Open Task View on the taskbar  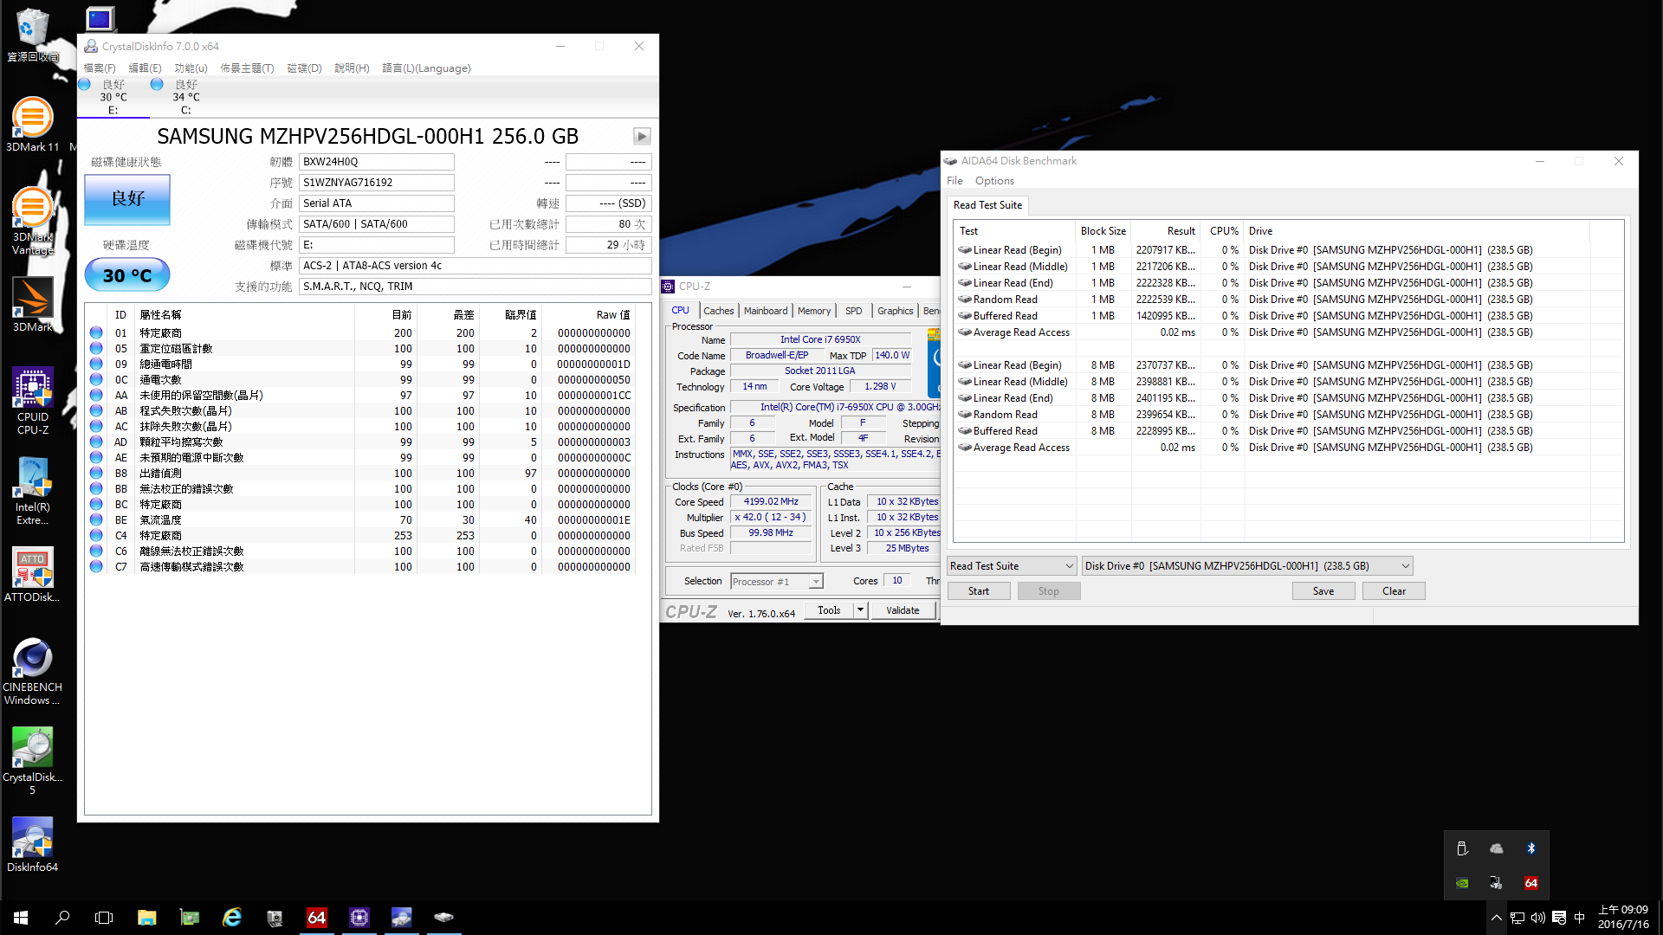coord(104,918)
